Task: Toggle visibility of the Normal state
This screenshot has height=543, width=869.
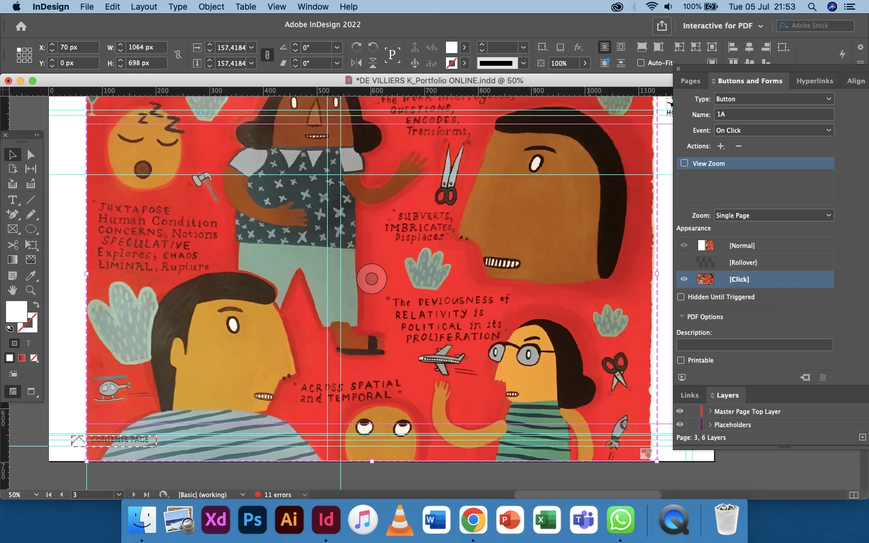Action: click(x=684, y=246)
